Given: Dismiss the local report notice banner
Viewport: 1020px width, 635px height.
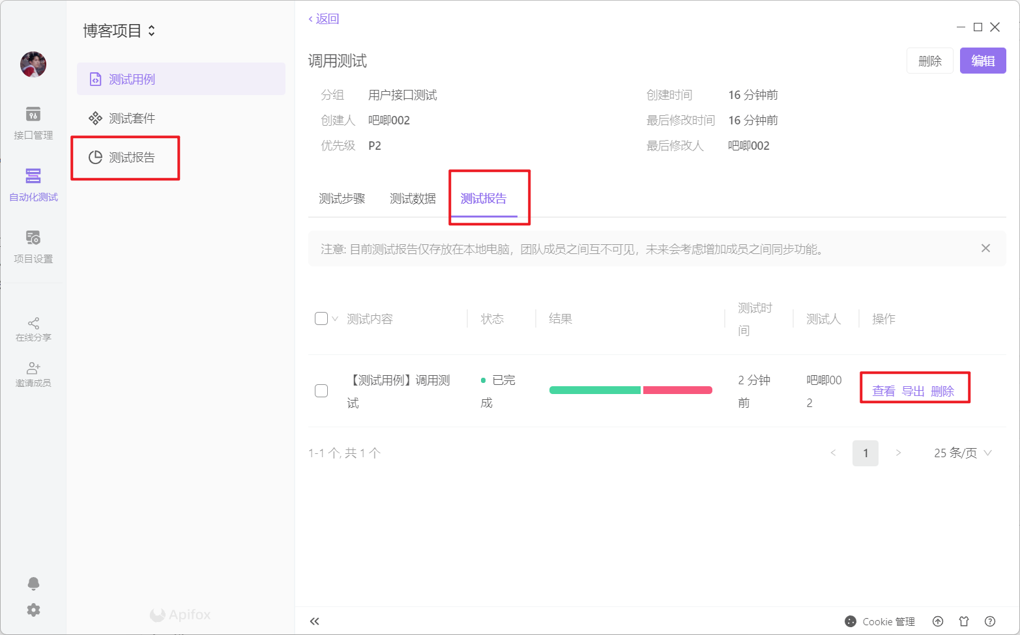Looking at the screenshot, I should 985,248.
